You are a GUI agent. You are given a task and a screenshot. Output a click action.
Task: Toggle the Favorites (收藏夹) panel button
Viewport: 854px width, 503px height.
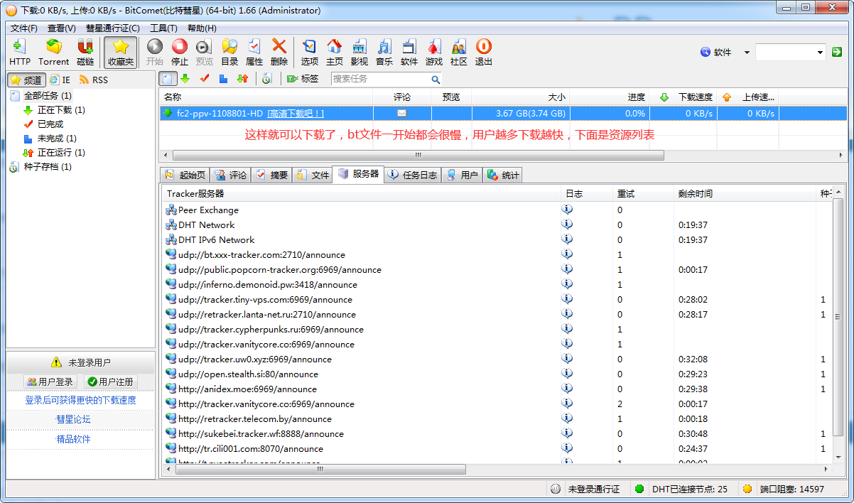[121, 52]
